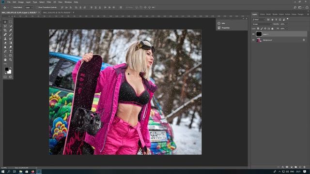This screenshot has height=174, width=310.
Task: Select the Zoom tool
Action: pos(11,59)
